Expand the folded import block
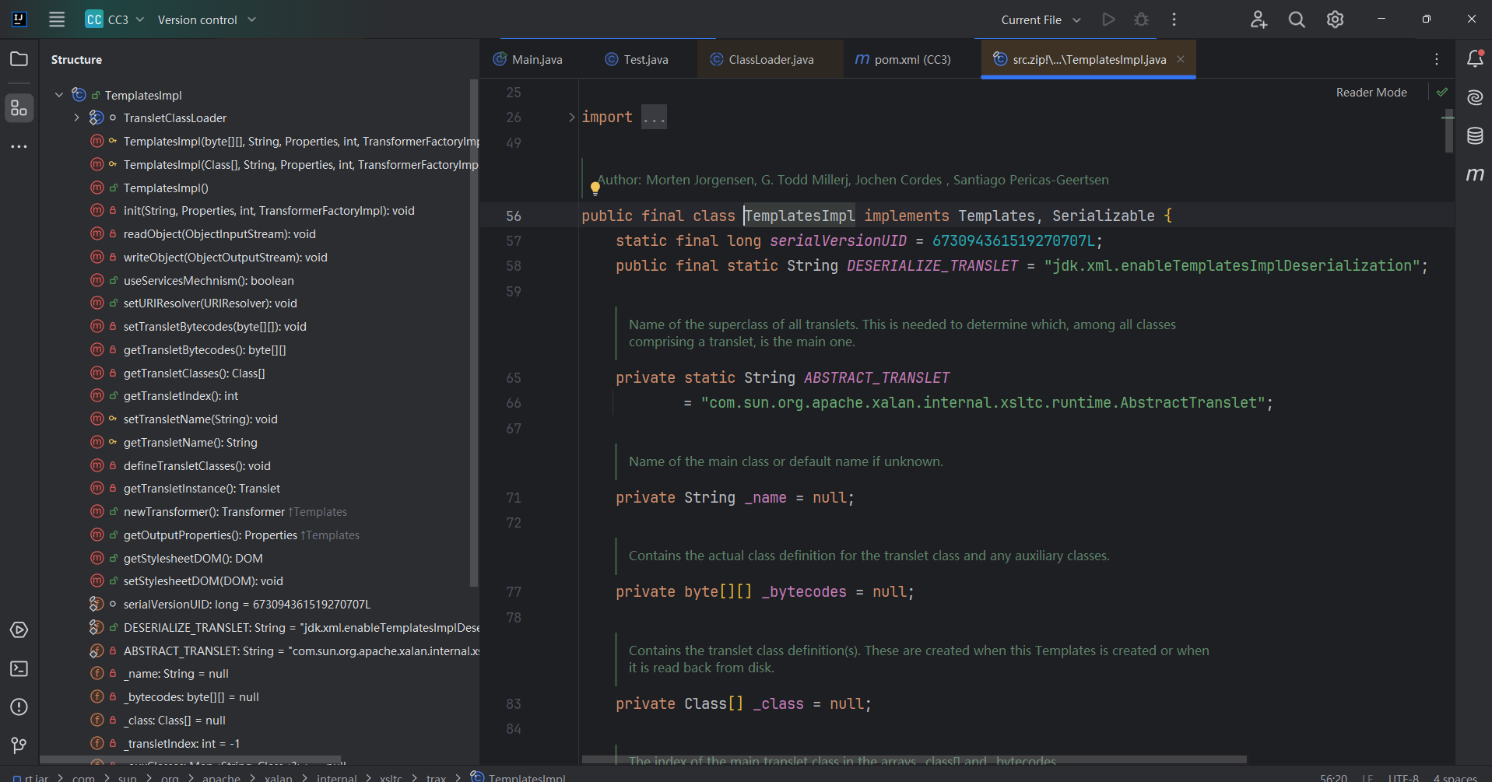Viewport: 1492px width, 782px height. tap(571, 117)
